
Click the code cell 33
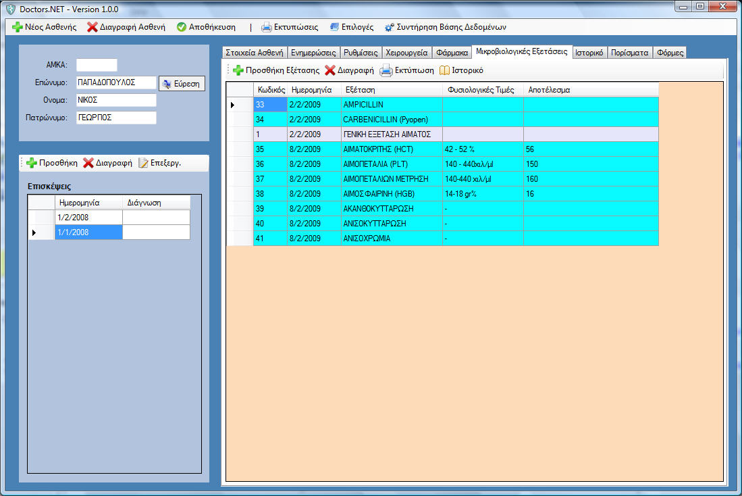pyautogui.click(x=270, y=105)
